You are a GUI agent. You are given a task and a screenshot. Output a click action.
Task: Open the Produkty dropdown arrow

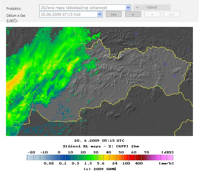click(128, 7)
